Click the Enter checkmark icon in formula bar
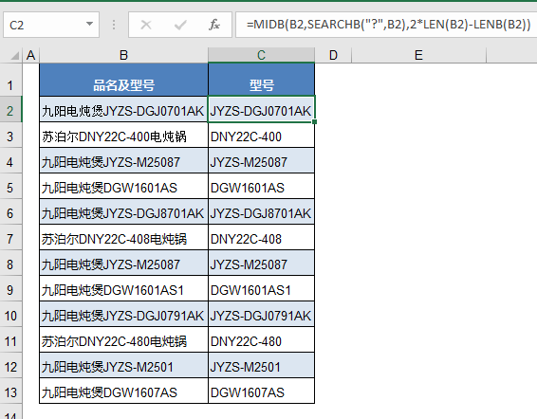Screen dimensions: 537x419 pos(180,25)
